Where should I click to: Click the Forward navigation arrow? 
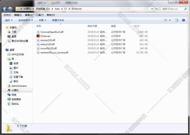10,9
